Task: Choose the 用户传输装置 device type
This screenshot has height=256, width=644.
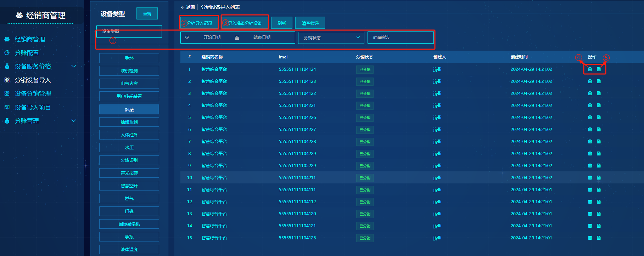Action: [129, 96]
